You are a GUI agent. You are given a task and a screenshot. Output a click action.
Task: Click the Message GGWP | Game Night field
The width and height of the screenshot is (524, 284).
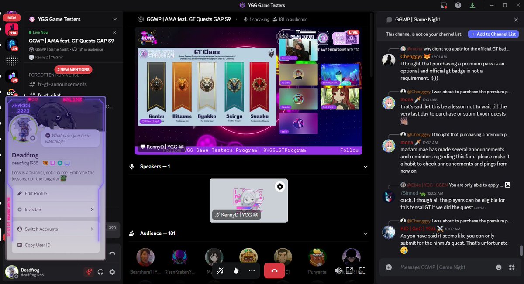tap(445, 267)
